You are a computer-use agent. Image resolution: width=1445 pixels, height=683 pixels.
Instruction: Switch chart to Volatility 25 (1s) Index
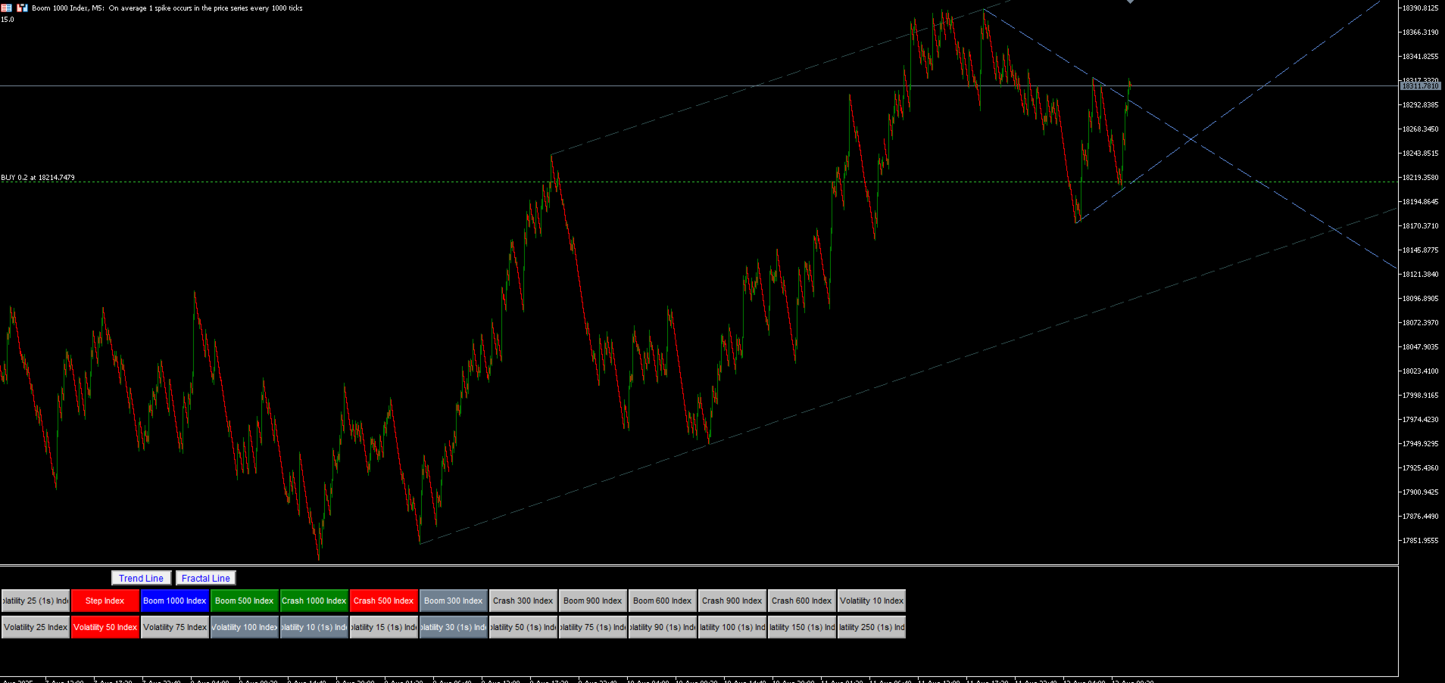36,601
